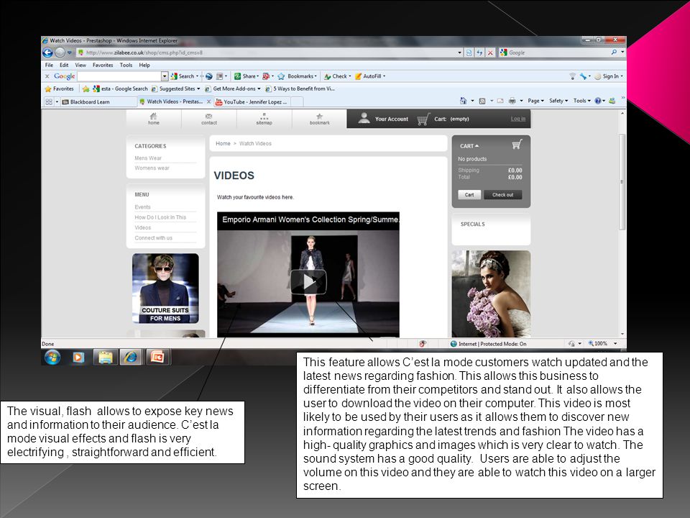Click the browser Forward arrow button
The height and width of the screenshot is (518, 690).
[60, 53]
